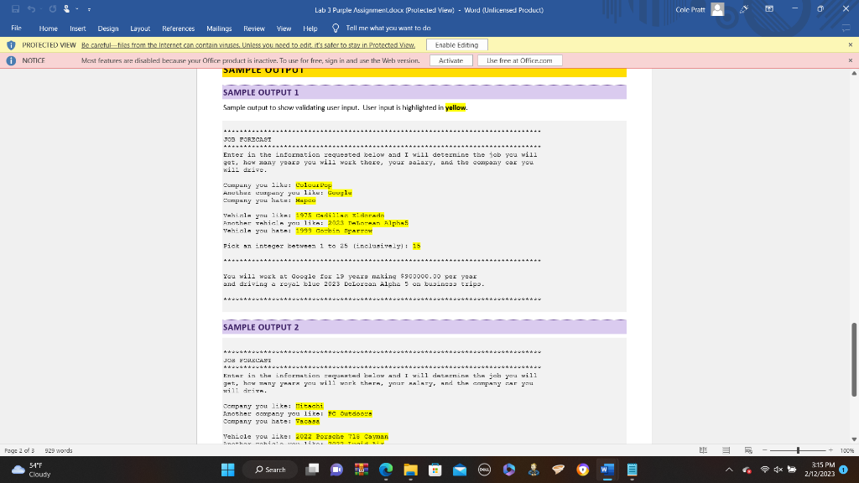Click the Protected View shield icon
The height and width of the screenshot is (483, 859).
point(11,45)
